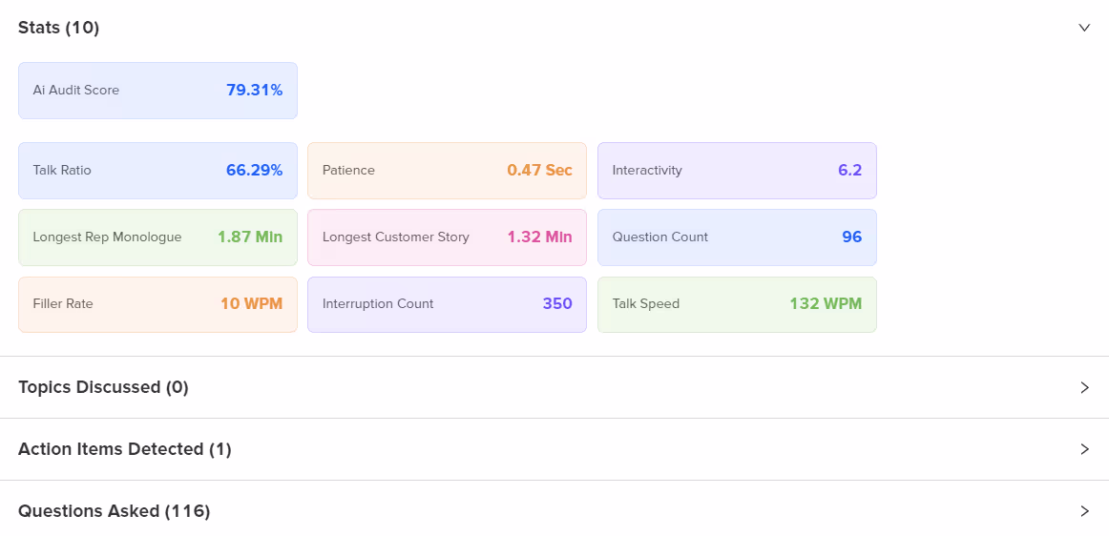Select the Longest Rep Monologue label
This screenshot has width=1109, height=536.
(107, 237)
